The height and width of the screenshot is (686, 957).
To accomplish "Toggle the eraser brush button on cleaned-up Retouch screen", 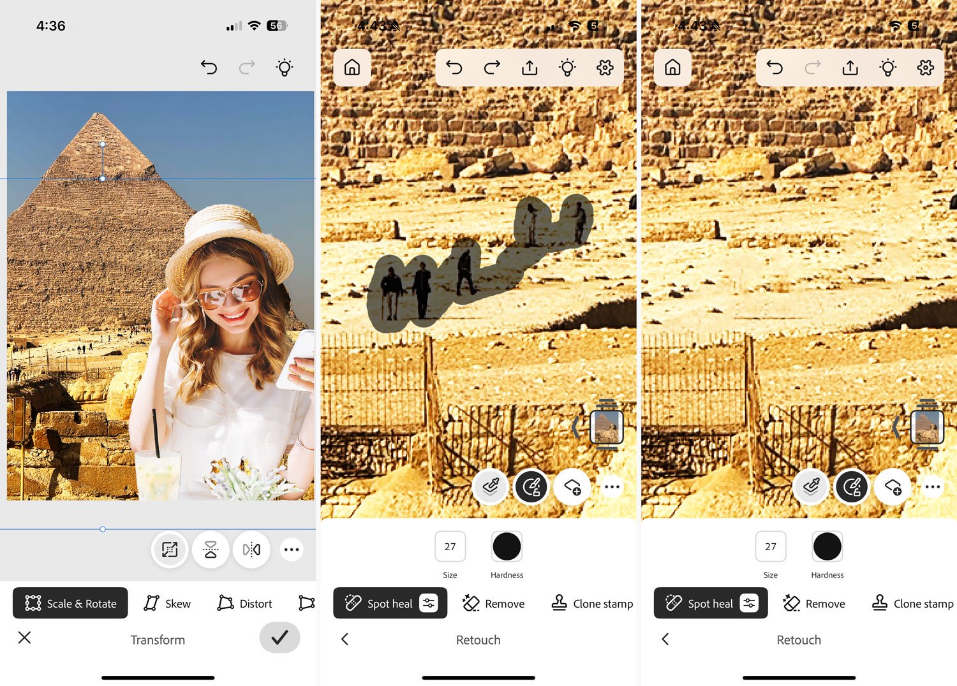I will 811,488.
